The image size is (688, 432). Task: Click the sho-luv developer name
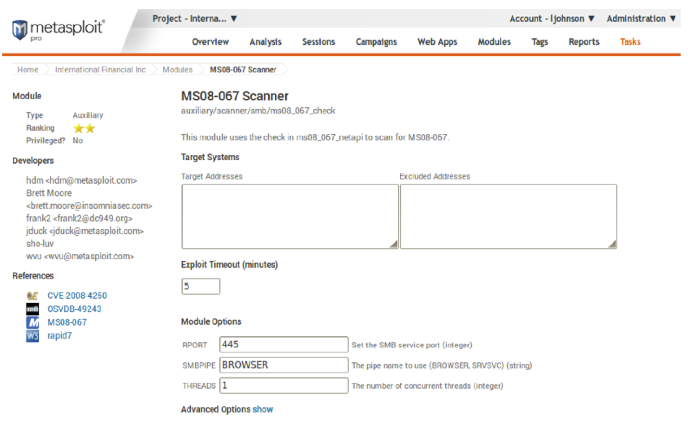coord(40,244)
